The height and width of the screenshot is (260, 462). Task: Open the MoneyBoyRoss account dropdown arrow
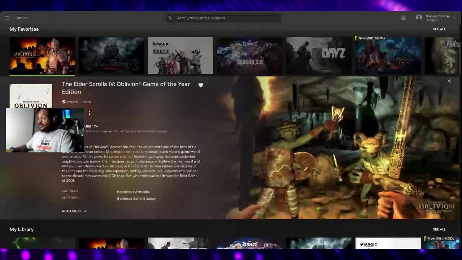tap(454, 18)
